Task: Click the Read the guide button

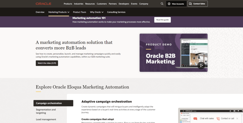Action: pos(162,20)
